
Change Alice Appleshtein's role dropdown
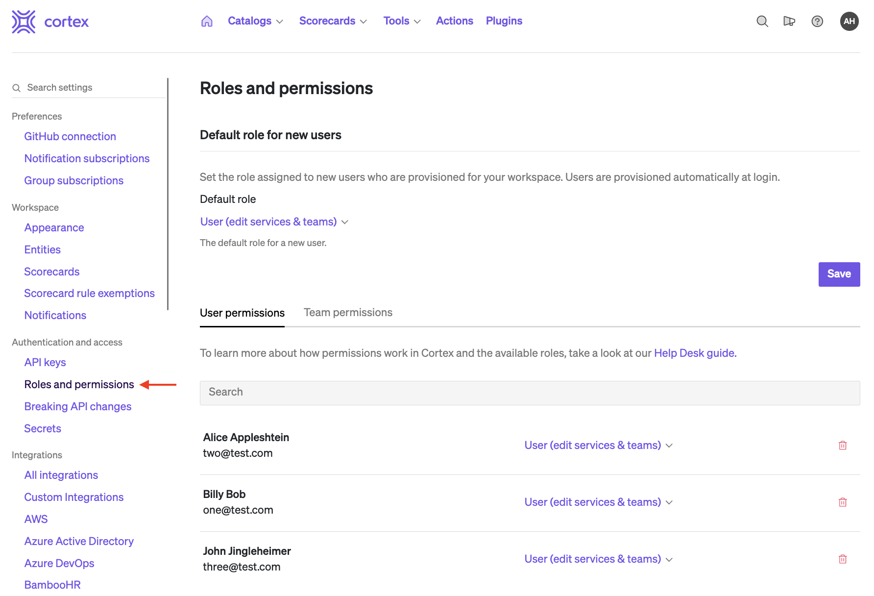coord(599,445)
